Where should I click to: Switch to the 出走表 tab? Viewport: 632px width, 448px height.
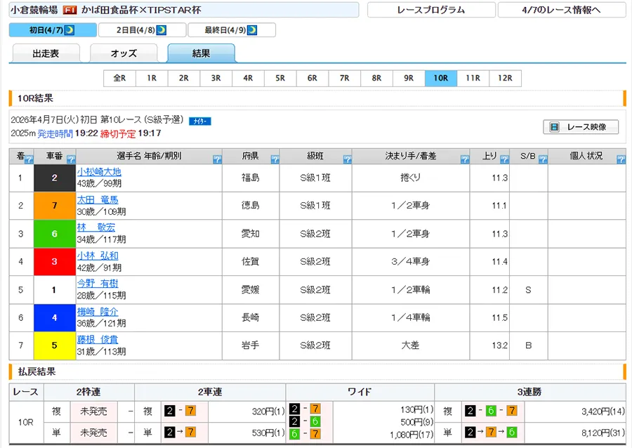coord(46,53)
